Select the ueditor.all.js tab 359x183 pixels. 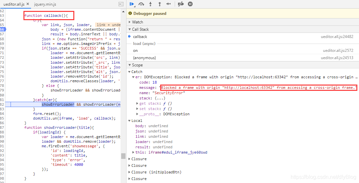click(x=14, y=4)
